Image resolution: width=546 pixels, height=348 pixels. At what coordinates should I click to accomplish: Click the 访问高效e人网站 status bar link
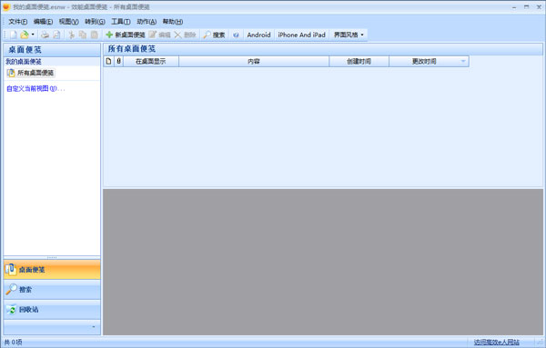[x=496, y=342]
